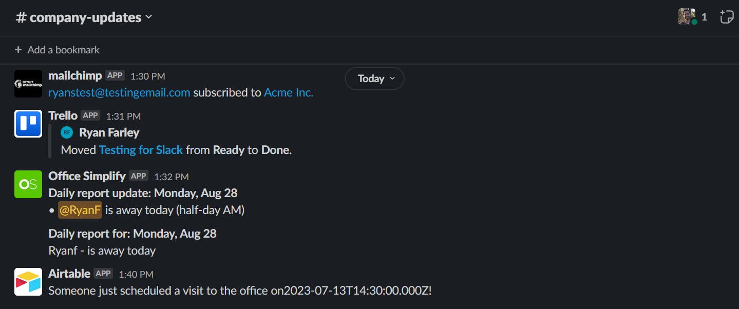This screenshot has height=309, width=739.
Task: Click the Trello app logo icon
Action: (x=28, y=124)
